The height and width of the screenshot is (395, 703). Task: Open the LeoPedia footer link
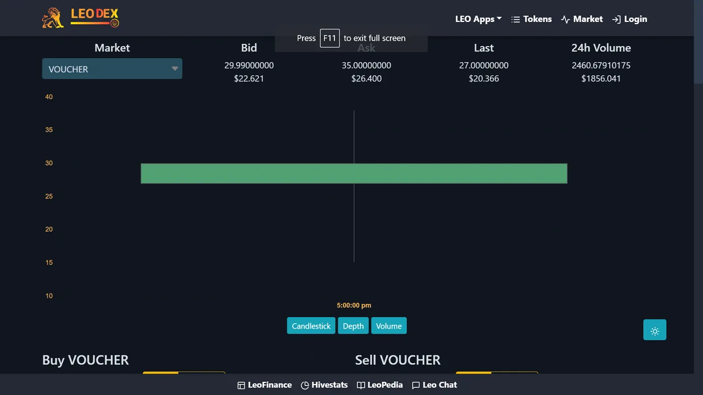[x=380, y=385]
